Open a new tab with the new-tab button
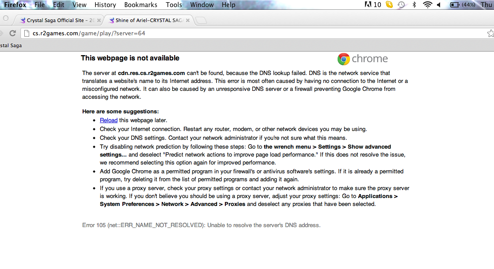Image resolution: width=494 pixels, height=269 pixels. tap(201, 20)
